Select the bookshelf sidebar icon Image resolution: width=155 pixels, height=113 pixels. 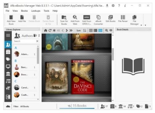8,81
